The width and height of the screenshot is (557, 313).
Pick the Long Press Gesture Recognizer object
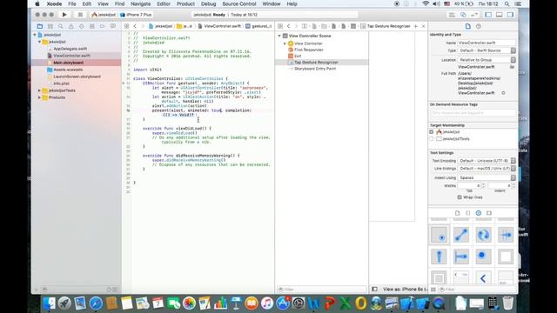click(x=483, y=256)
